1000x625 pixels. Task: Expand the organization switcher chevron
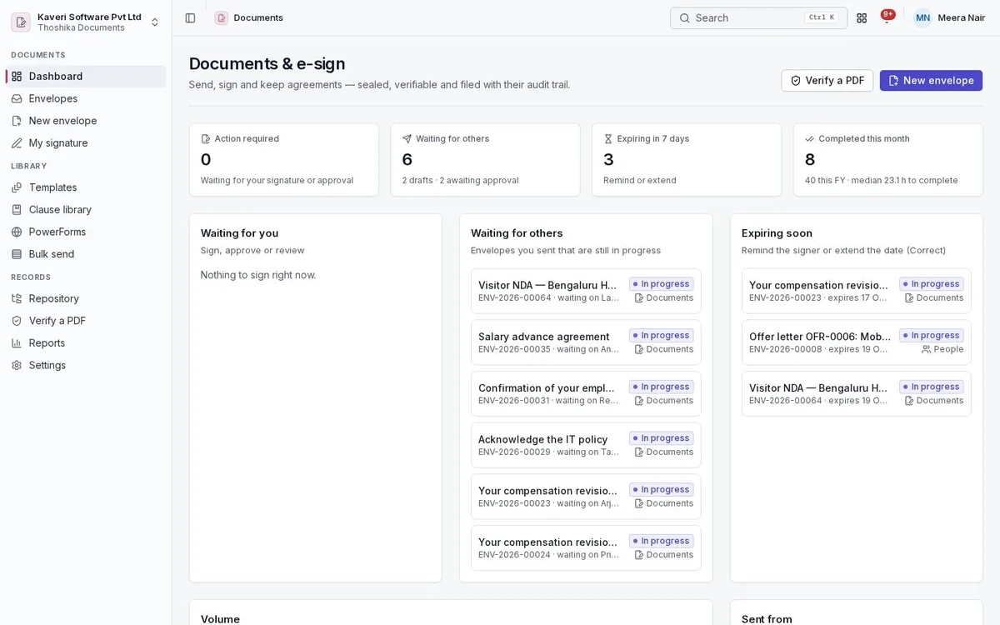154,22
